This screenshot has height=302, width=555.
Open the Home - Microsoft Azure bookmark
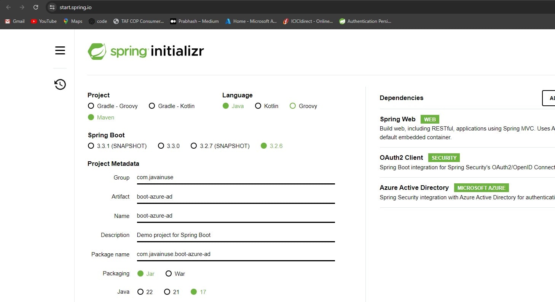pos(251,21)
